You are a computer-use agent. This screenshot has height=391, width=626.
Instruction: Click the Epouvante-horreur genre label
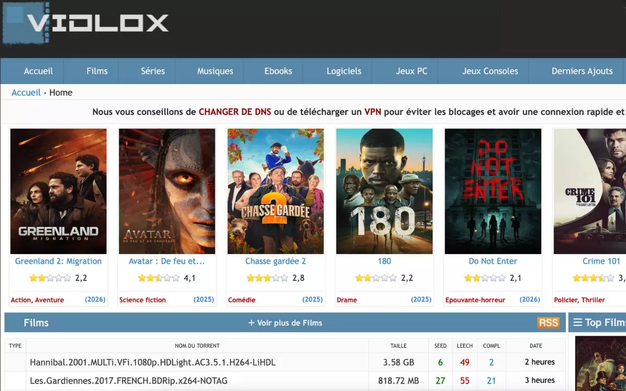coord(475,300)
